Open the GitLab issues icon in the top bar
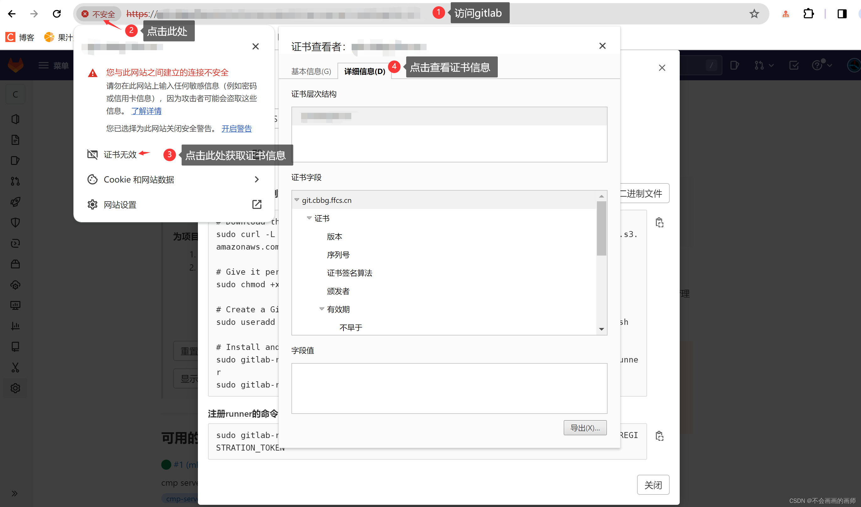This screenshot has width=861, height=507. [x=734, y=65]
